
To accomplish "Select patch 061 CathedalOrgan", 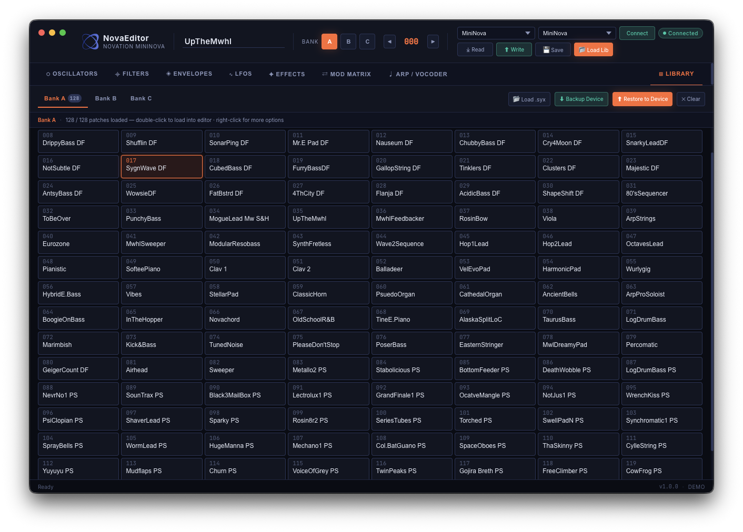I will [495, 293].
